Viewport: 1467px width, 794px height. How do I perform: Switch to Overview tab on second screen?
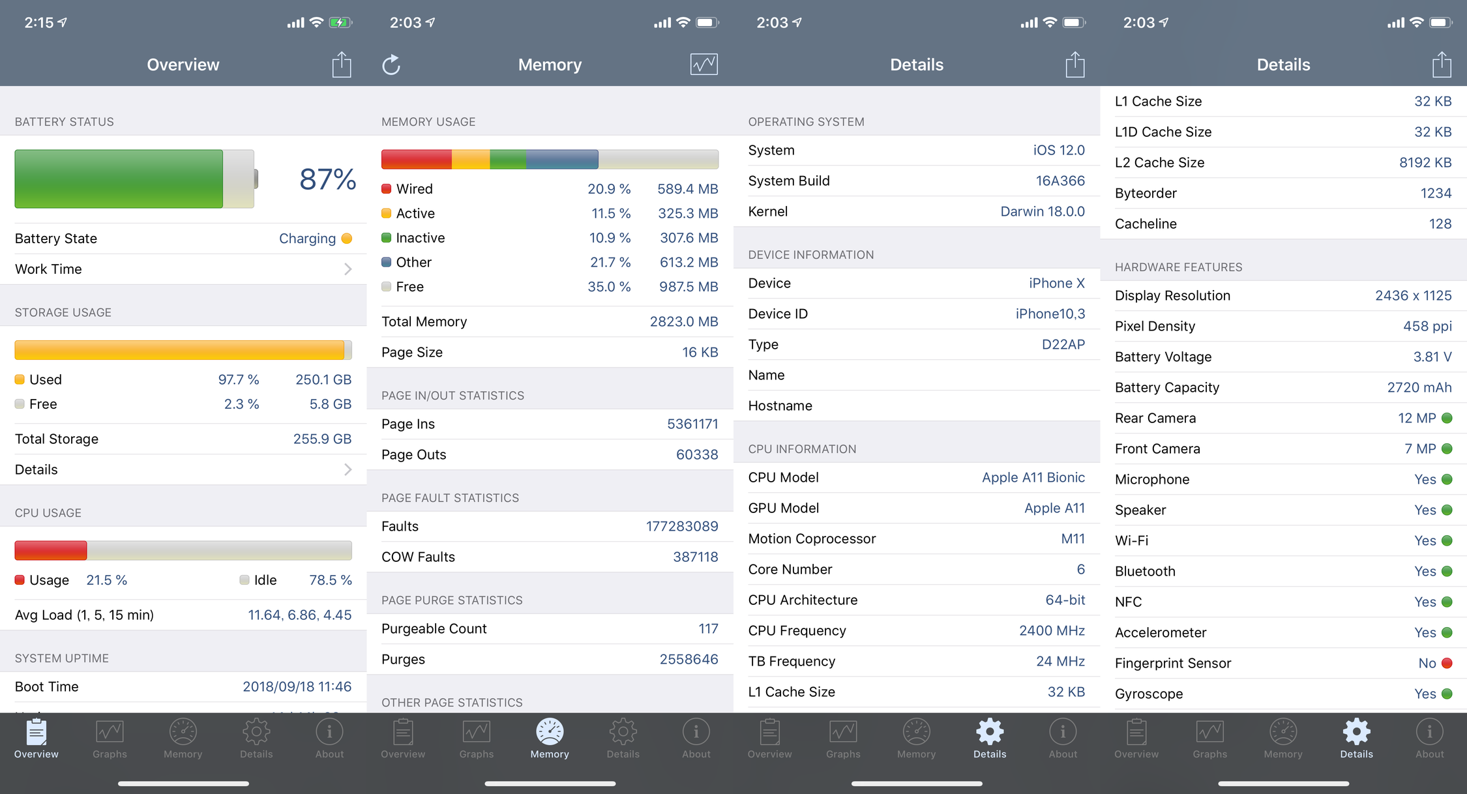(403, 739)
